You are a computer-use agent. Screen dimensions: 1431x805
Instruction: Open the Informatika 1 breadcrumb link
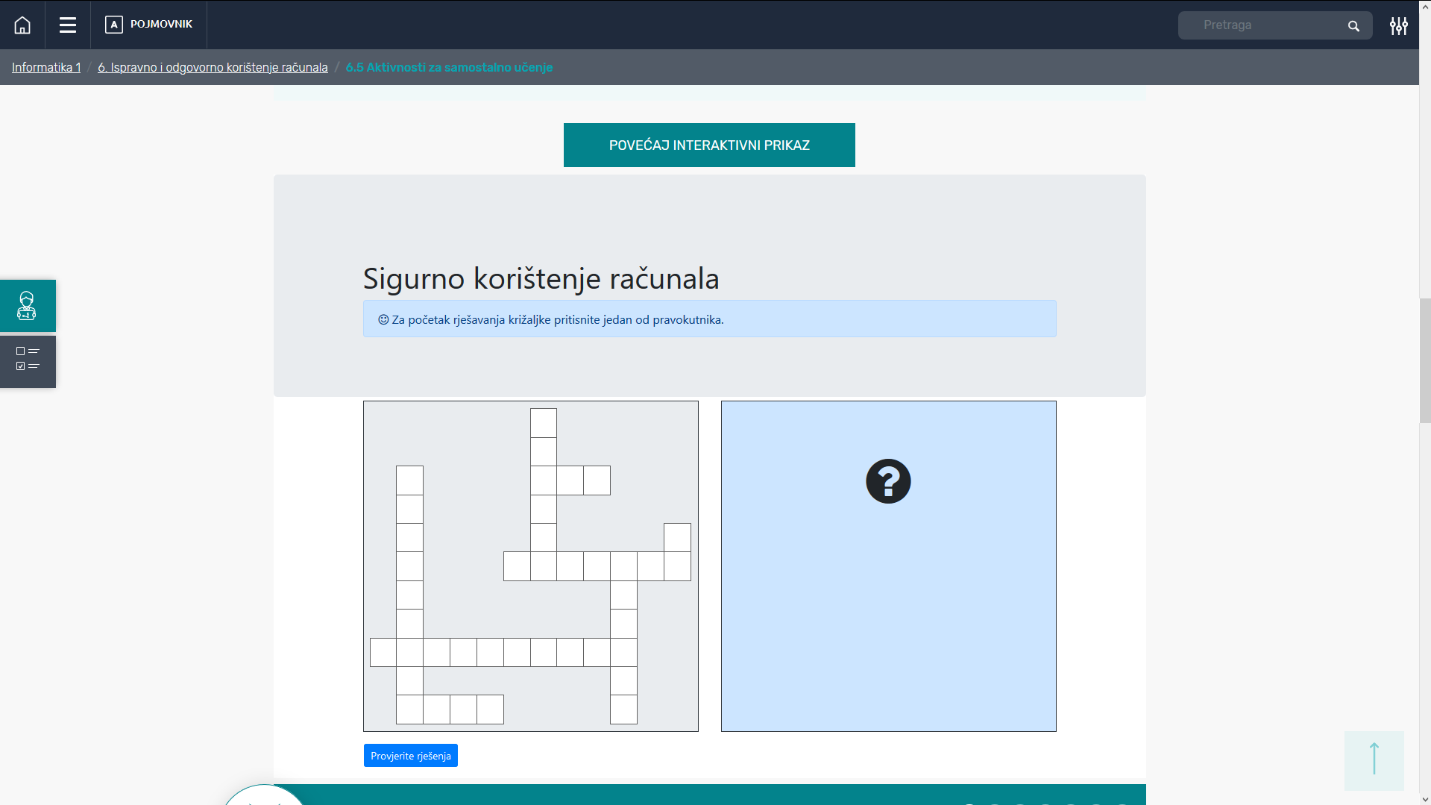point(46,67)
